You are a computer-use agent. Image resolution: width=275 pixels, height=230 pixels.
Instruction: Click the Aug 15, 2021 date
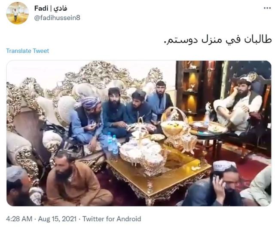57,219
